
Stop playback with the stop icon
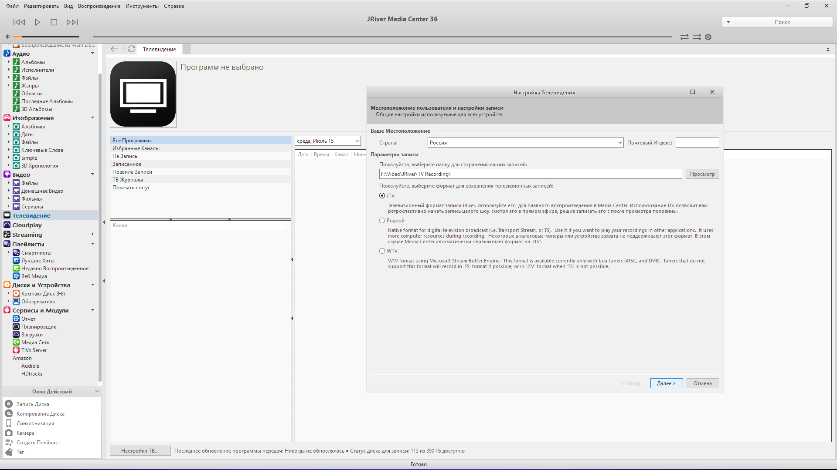point(54,22)
